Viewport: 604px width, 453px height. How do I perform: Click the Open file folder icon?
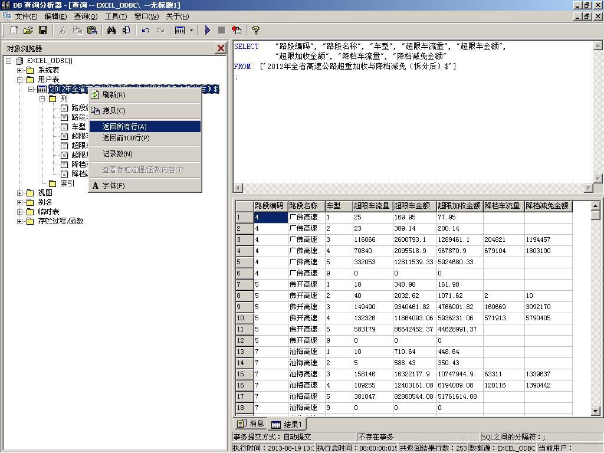coord(28,30)
